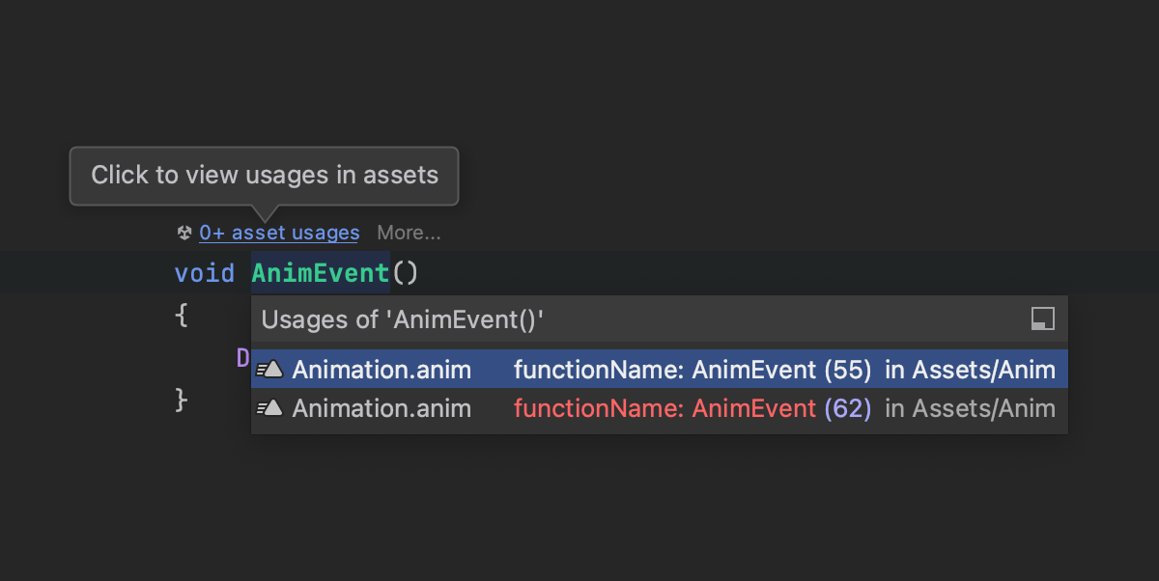This screenshot has height=581, width=1159.
Task: Select Animation.anim file name in the second row
Action: 382,408
